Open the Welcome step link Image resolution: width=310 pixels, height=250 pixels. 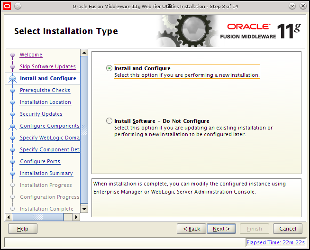(x=31, y=55)
